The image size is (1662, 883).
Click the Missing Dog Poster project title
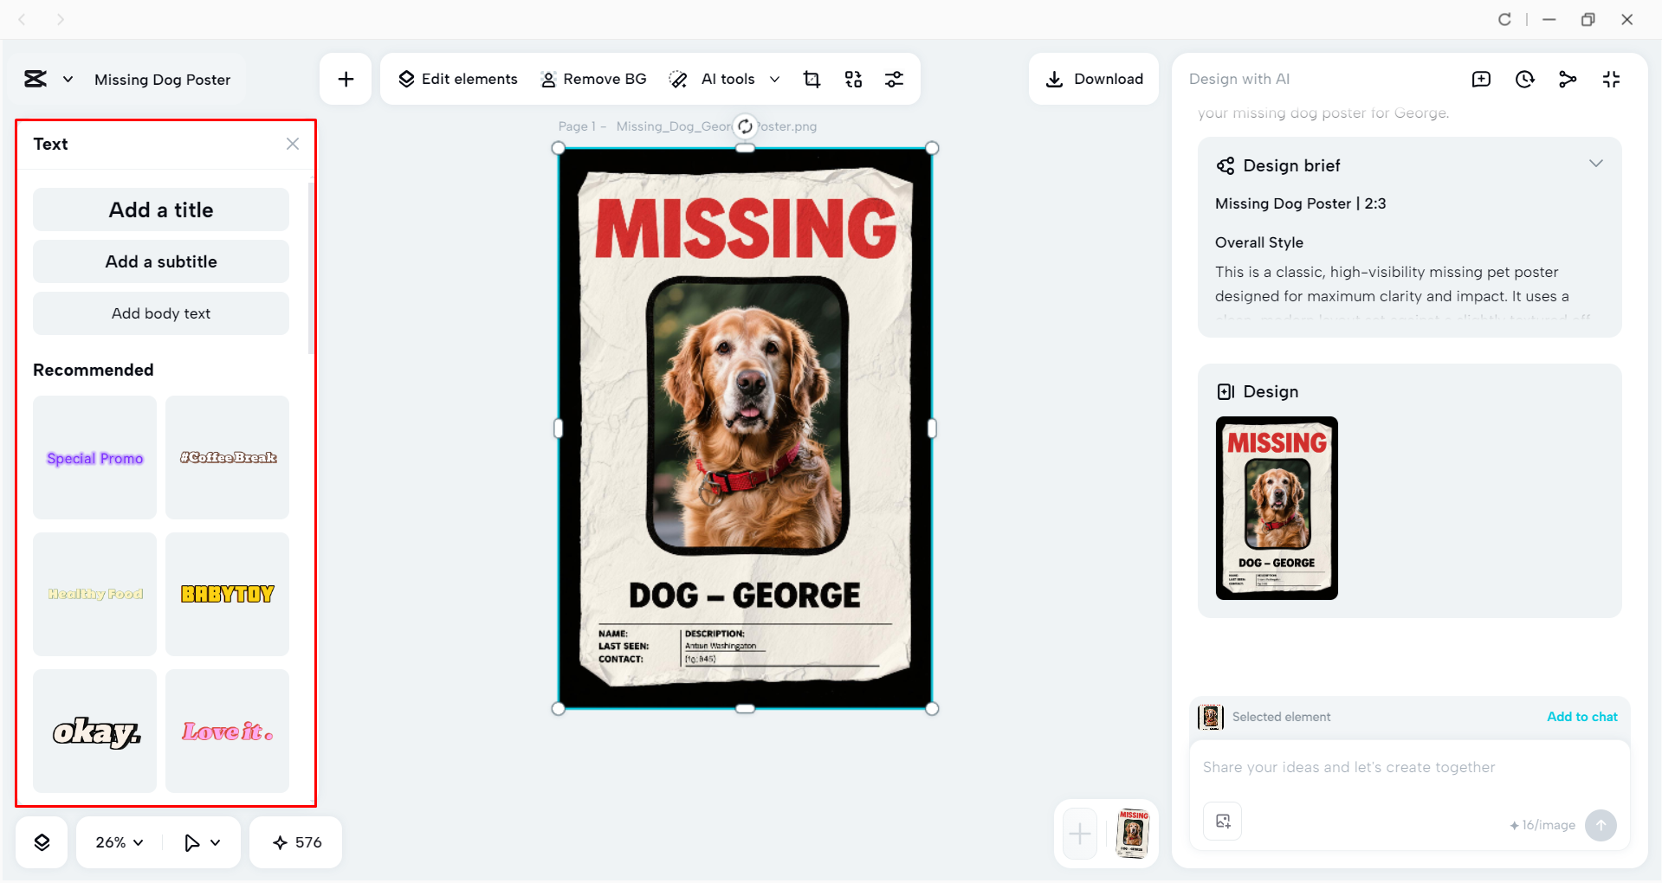tap(162, 80)
